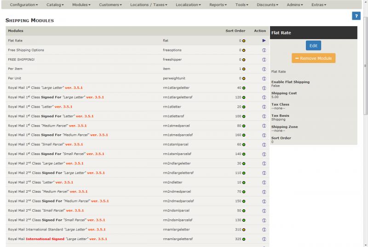Expand the Reports dropdown menu
Image resolution: width=368 pixels, height=247 pixels.
218,5
